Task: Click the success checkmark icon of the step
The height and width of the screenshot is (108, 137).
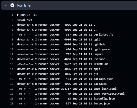Action: coord(12,5)
